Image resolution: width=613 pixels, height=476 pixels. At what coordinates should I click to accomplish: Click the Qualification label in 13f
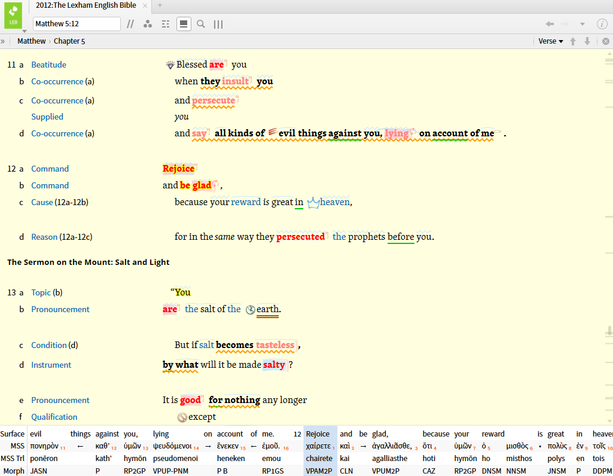[x=54, y=417]
